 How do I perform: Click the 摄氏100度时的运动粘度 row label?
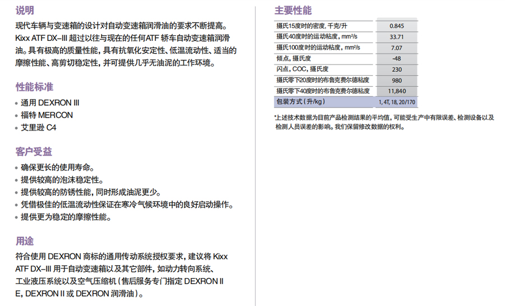tap(318, 47)
